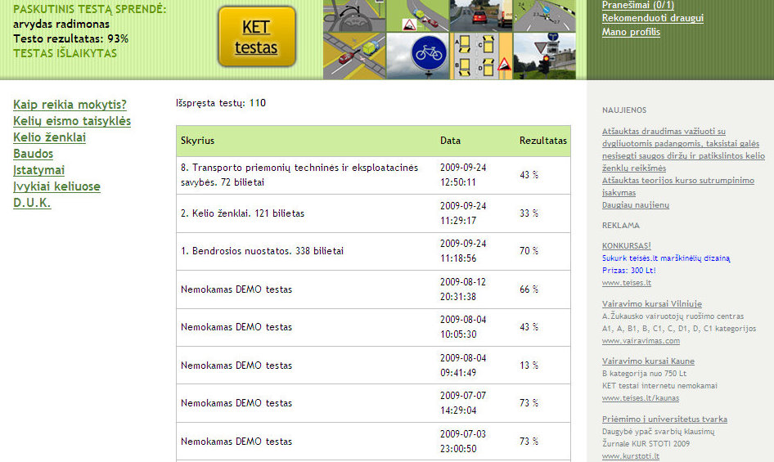
Task: Click the yellow KET testas button
Action: click(257, 37)
